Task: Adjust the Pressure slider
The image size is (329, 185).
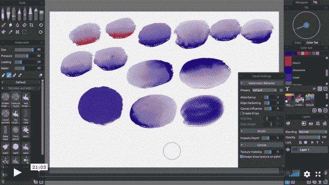Action: coord(26,56)
